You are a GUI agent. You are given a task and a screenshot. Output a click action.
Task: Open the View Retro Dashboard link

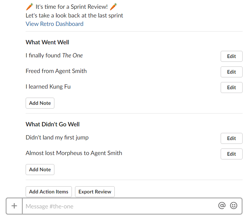[x=54, y=24]
